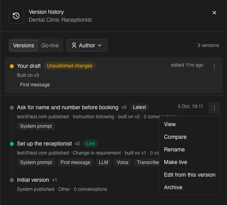Pick Edit from this version

click(x=190, y=175)
